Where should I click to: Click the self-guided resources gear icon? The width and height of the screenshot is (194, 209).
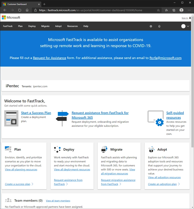[159, 122]
